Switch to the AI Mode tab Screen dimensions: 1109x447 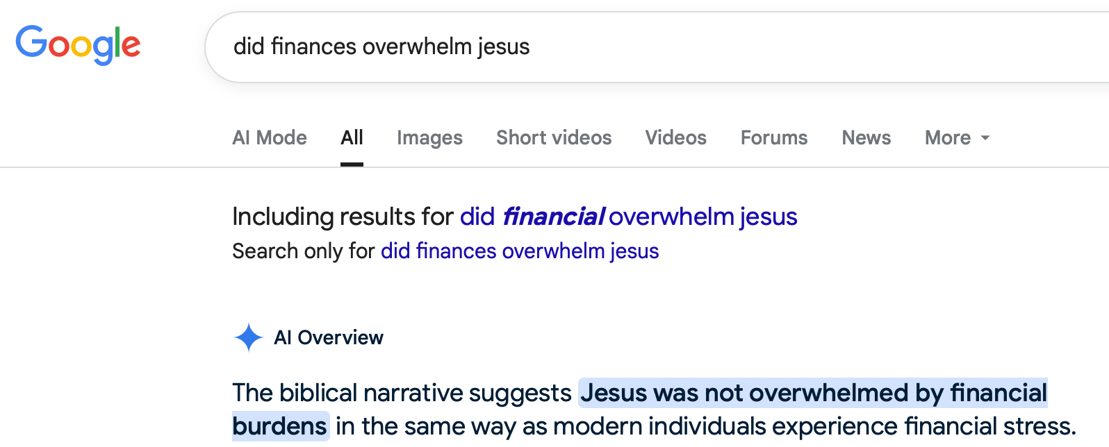click(270, 138)
